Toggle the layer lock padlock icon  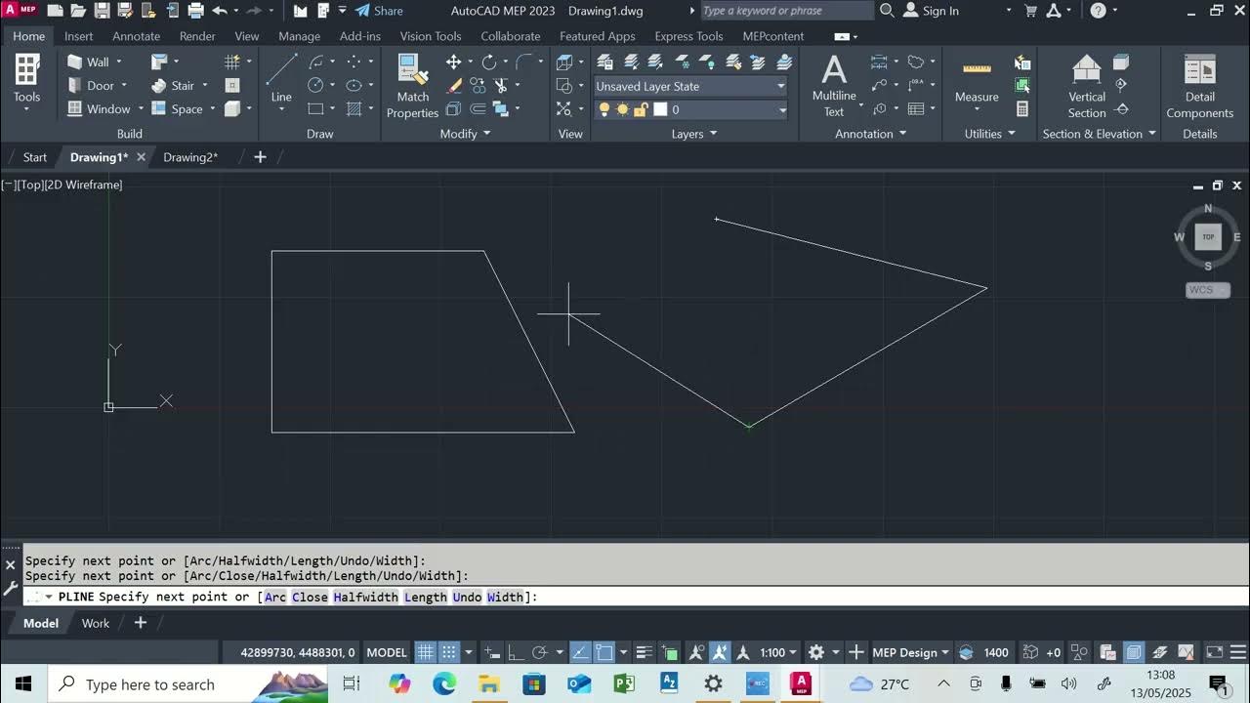click(x=641, y=109)
